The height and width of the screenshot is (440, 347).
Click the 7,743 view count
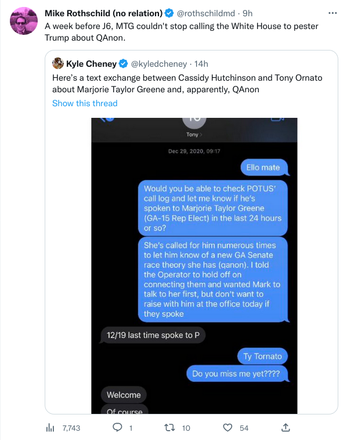click(71, 428)
